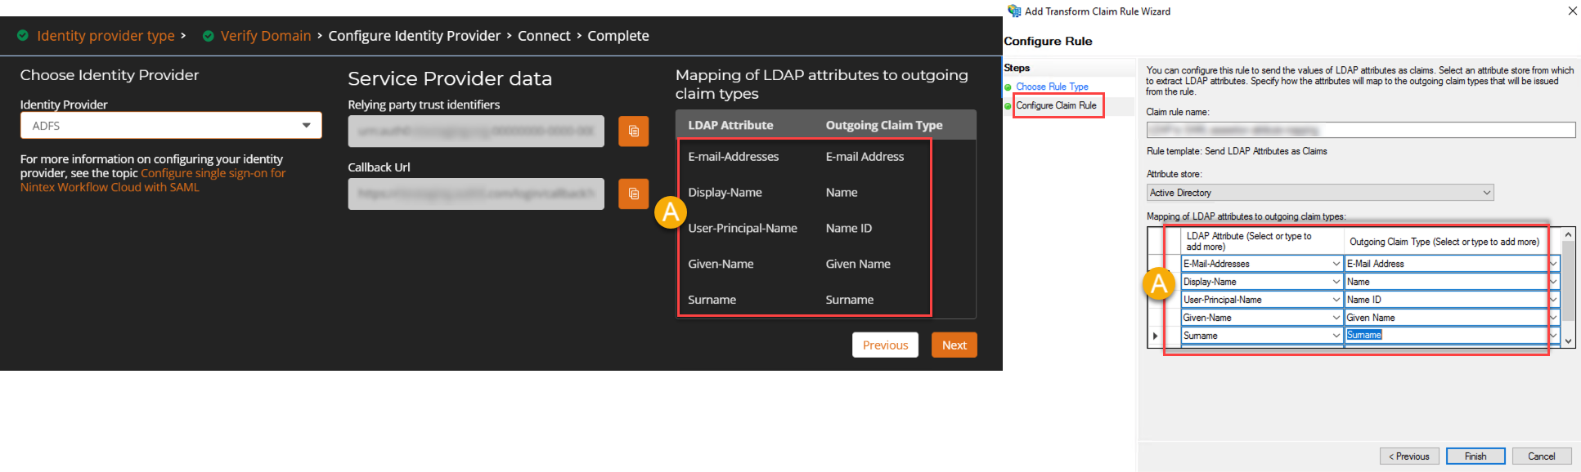This screenshot has height=472, width=1581.
Task: Open Configure single sign-on with SAML link
Action: 153,180
